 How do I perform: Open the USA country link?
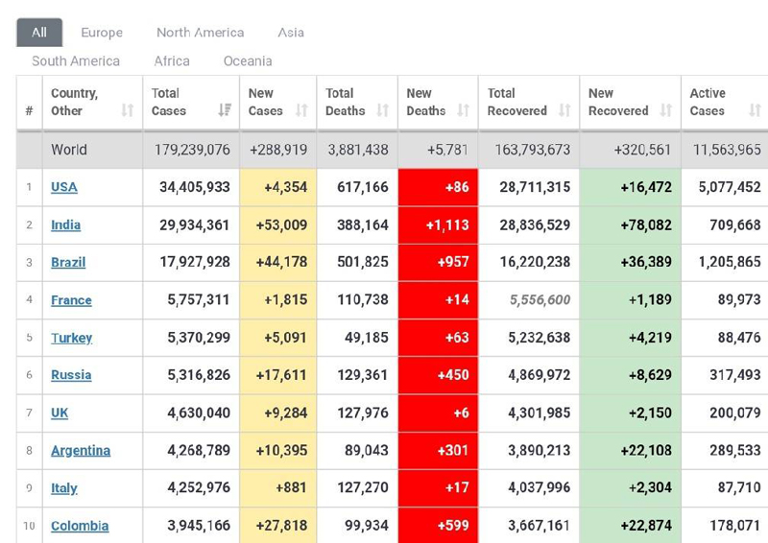tap(64, 187)
